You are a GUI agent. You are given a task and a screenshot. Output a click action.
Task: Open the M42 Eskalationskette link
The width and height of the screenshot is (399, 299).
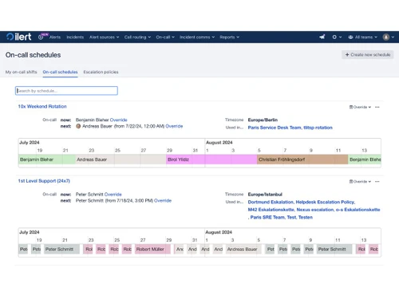[271, 210]
